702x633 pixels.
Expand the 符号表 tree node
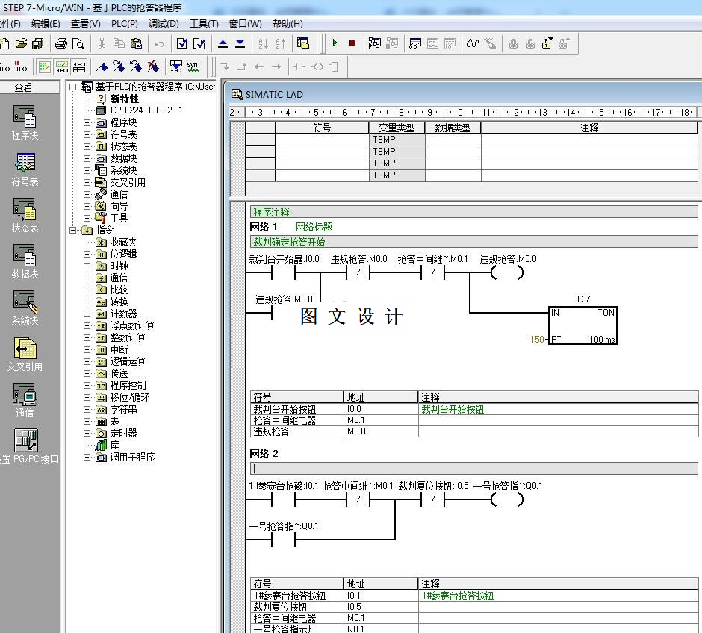click(87, 134)
